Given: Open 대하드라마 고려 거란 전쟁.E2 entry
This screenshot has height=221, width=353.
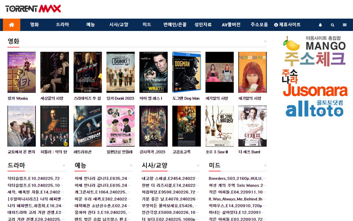Looking at the screenshot, I should (x=35, y=213).
